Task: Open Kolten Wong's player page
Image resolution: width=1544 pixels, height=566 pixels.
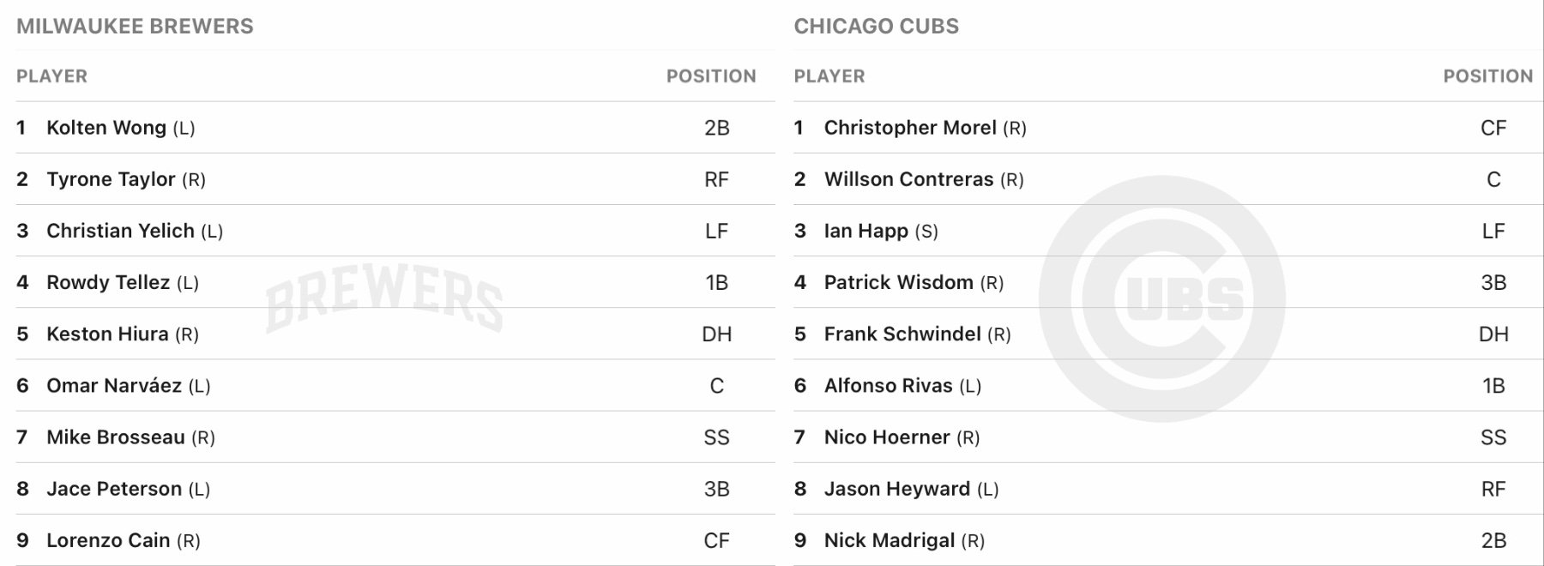Action: pyautogui.click(x=106, y=128)
